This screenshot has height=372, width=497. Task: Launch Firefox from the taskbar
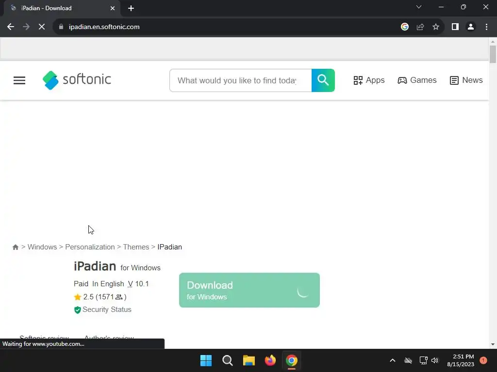[x=270, y=360]
